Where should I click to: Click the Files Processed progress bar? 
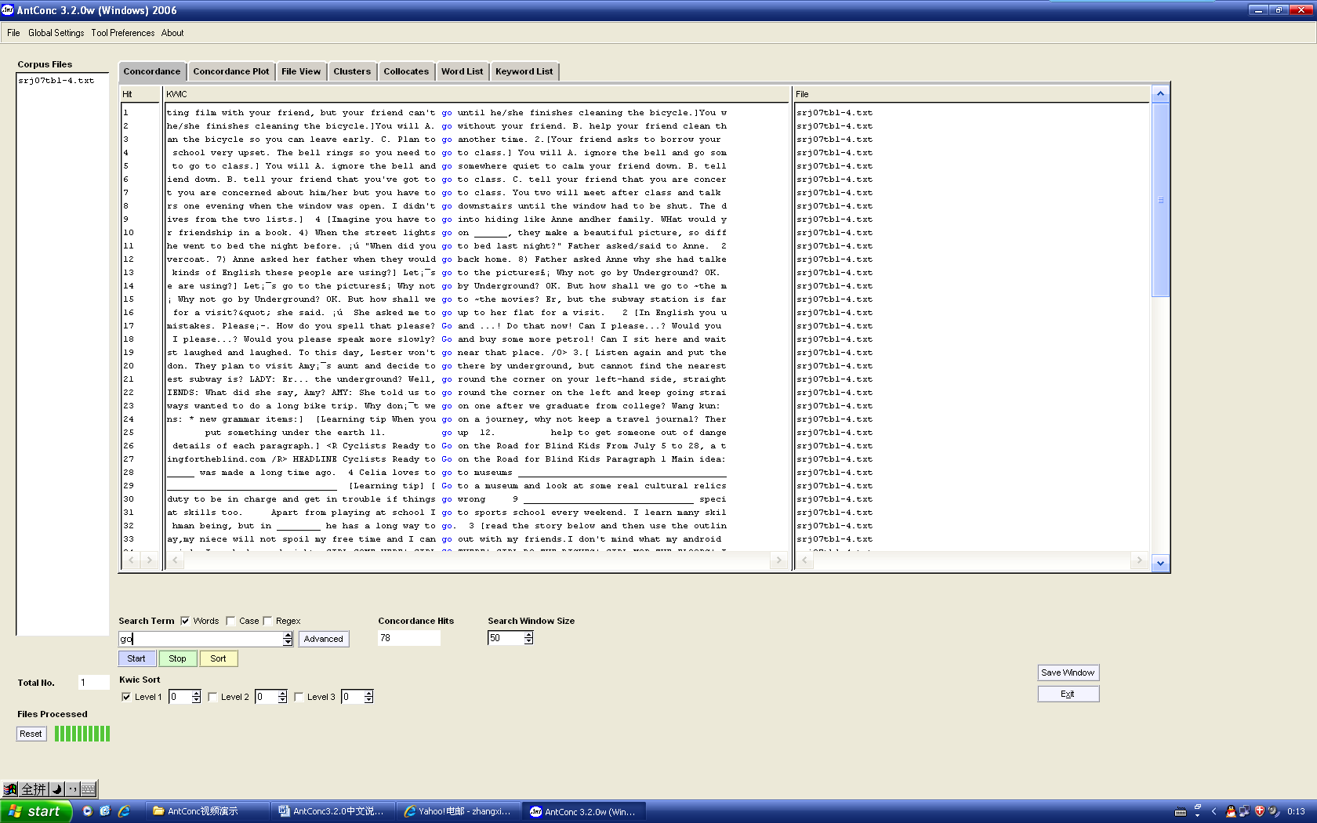click(82, 734)
